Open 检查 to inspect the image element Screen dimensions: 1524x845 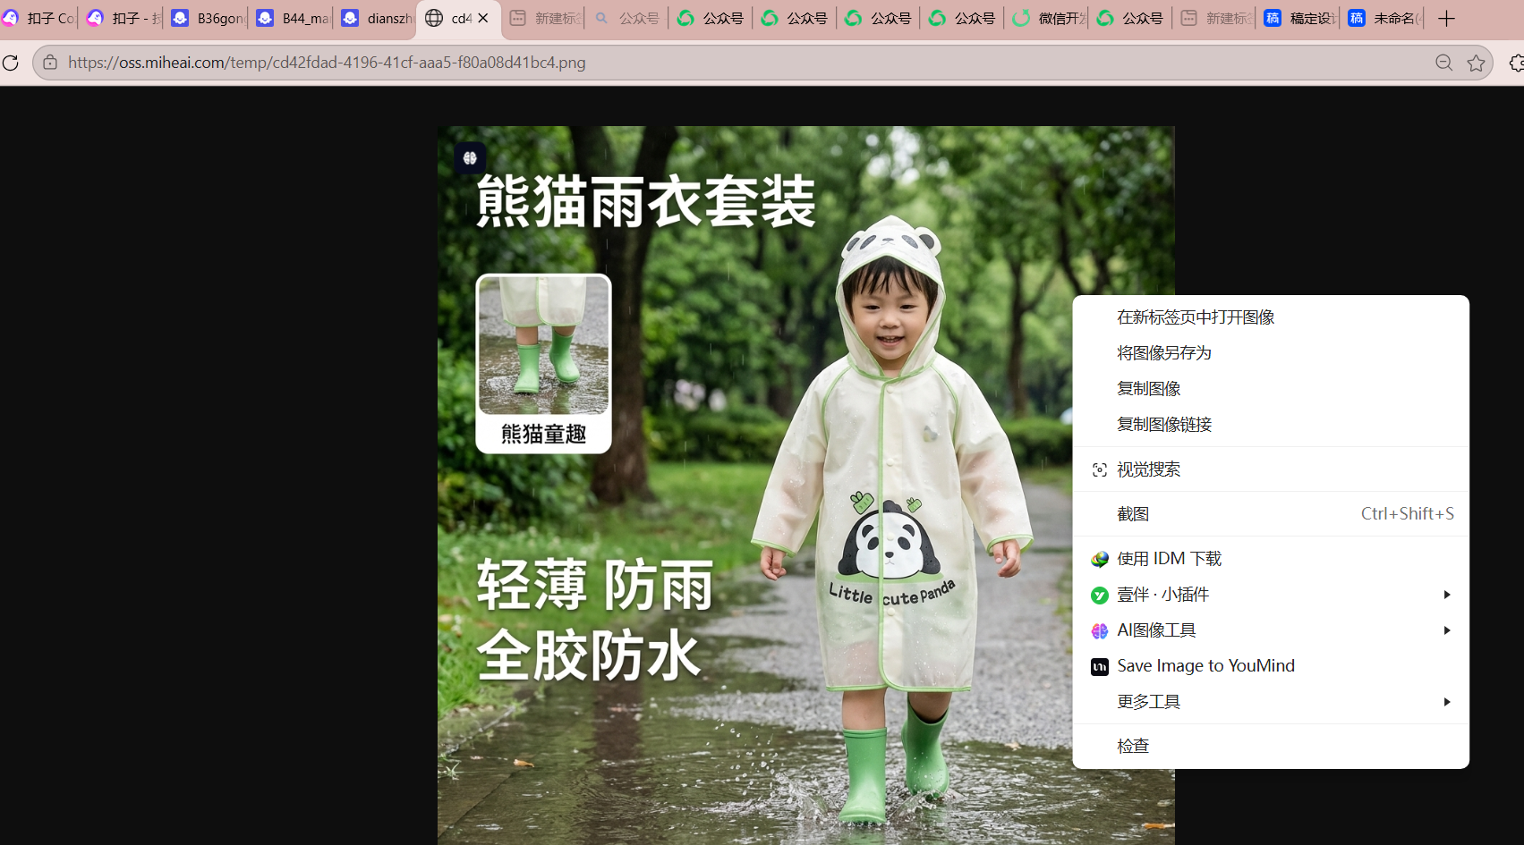coord(1133,745)
